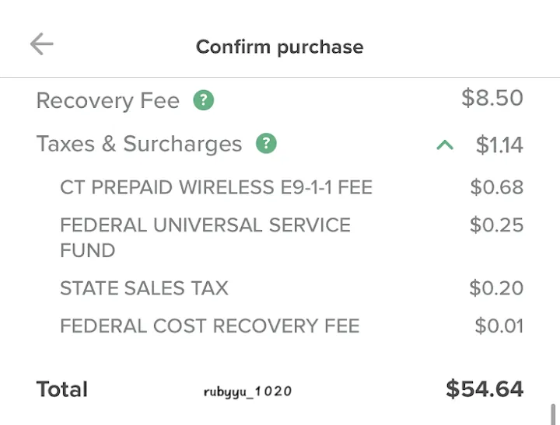Click the $1.14 taxes amount
560x425 pixels.
tap(499, 145)
